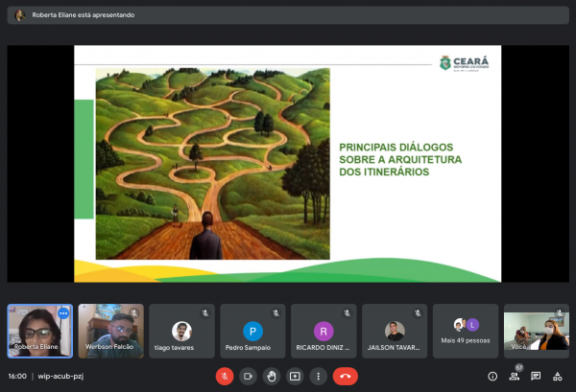This screenshot has height=392, width=576.
Task: Open options on Roberta Eliane's tile
Action: (x=63, y=313)
